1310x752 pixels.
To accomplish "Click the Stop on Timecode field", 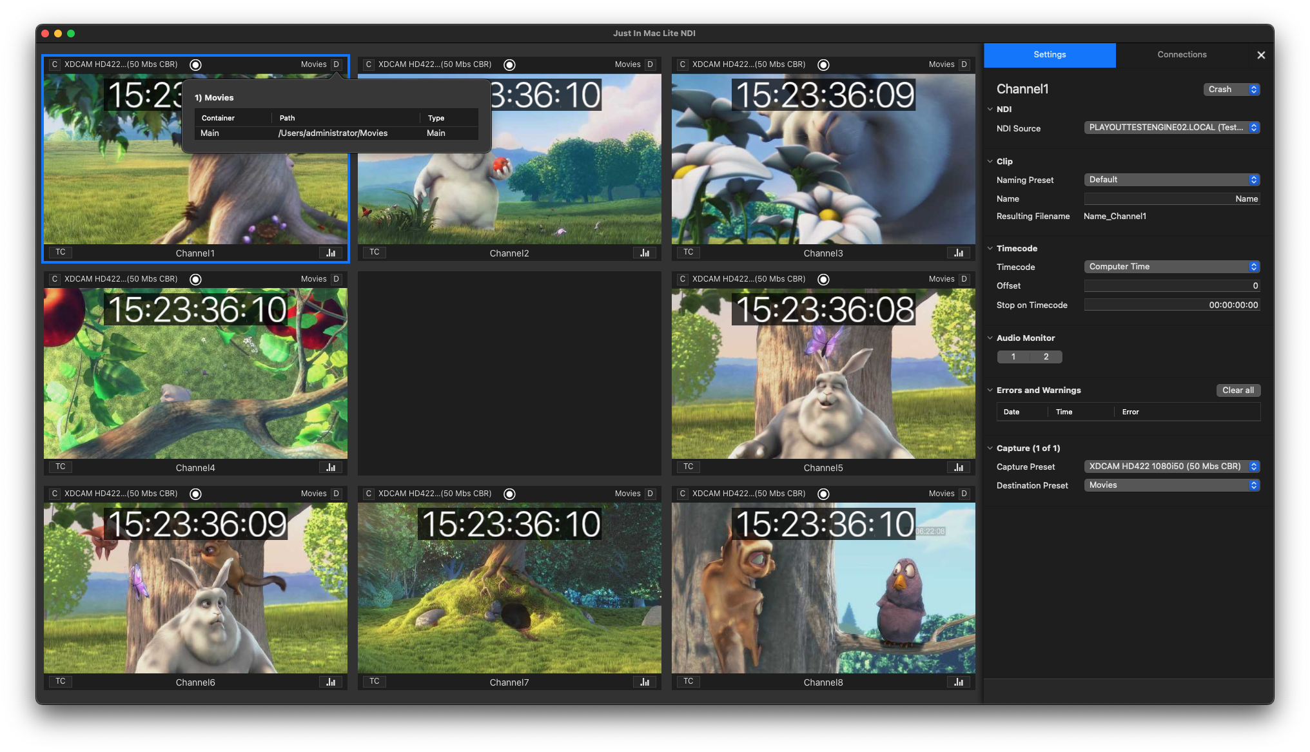I will coord(1172,305).
